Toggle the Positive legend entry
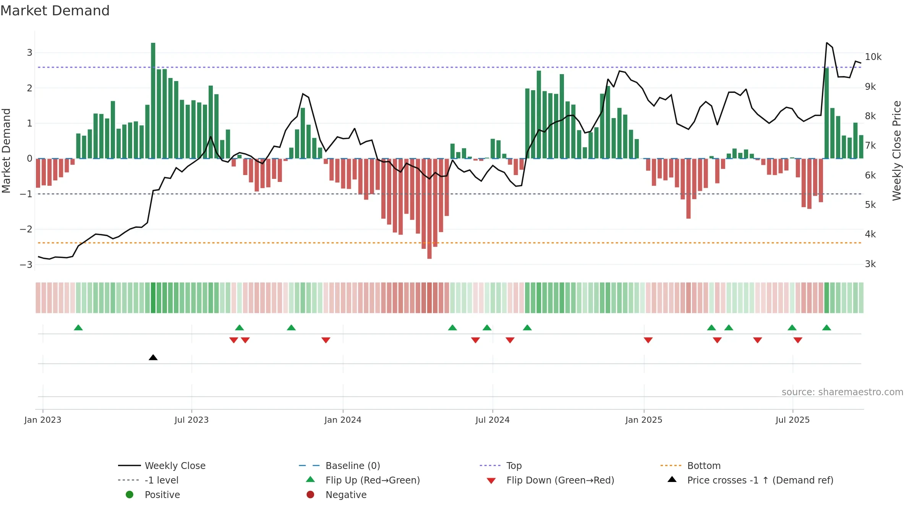917x516 pixels. pyautogui.click(x=153, y=495)
